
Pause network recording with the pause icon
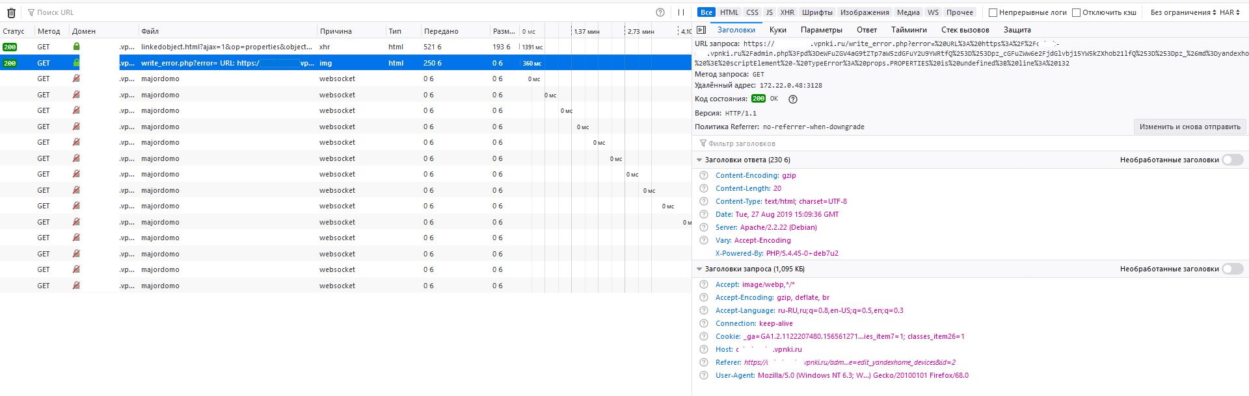[681, 12]
